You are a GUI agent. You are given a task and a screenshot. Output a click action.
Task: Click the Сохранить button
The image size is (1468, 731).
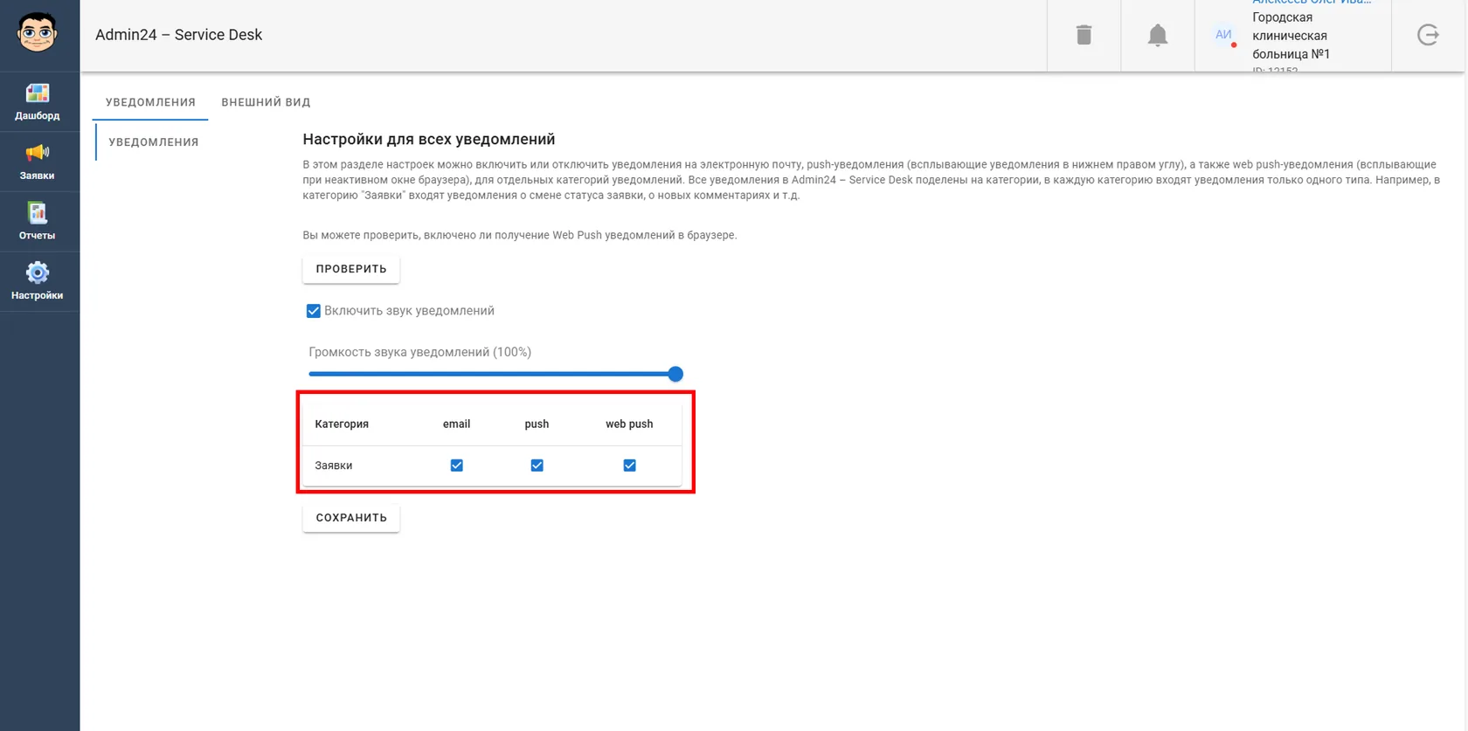(351, 518)
